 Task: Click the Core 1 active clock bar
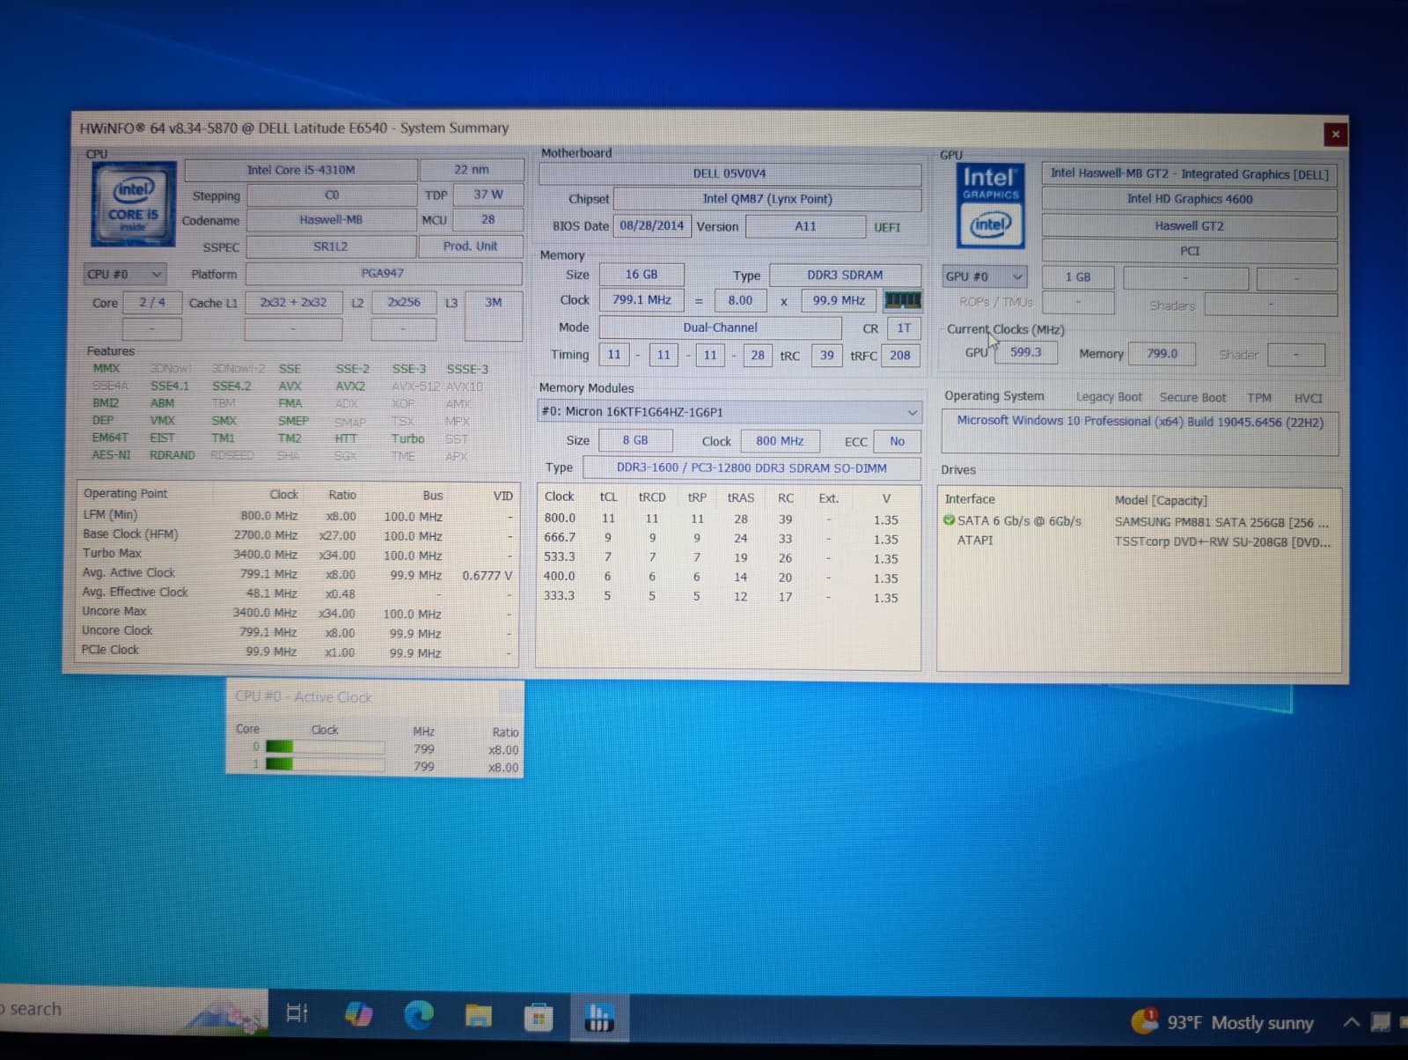click(x=325, y=764)
